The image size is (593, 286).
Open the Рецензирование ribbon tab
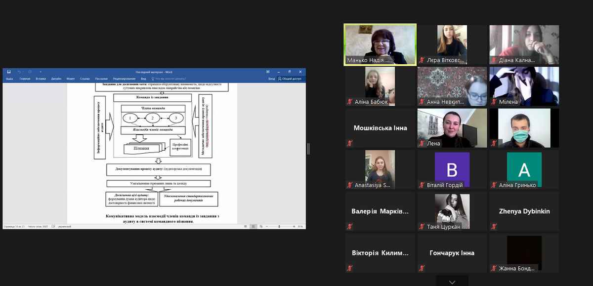pyautogui.click(x=124, y=79)
